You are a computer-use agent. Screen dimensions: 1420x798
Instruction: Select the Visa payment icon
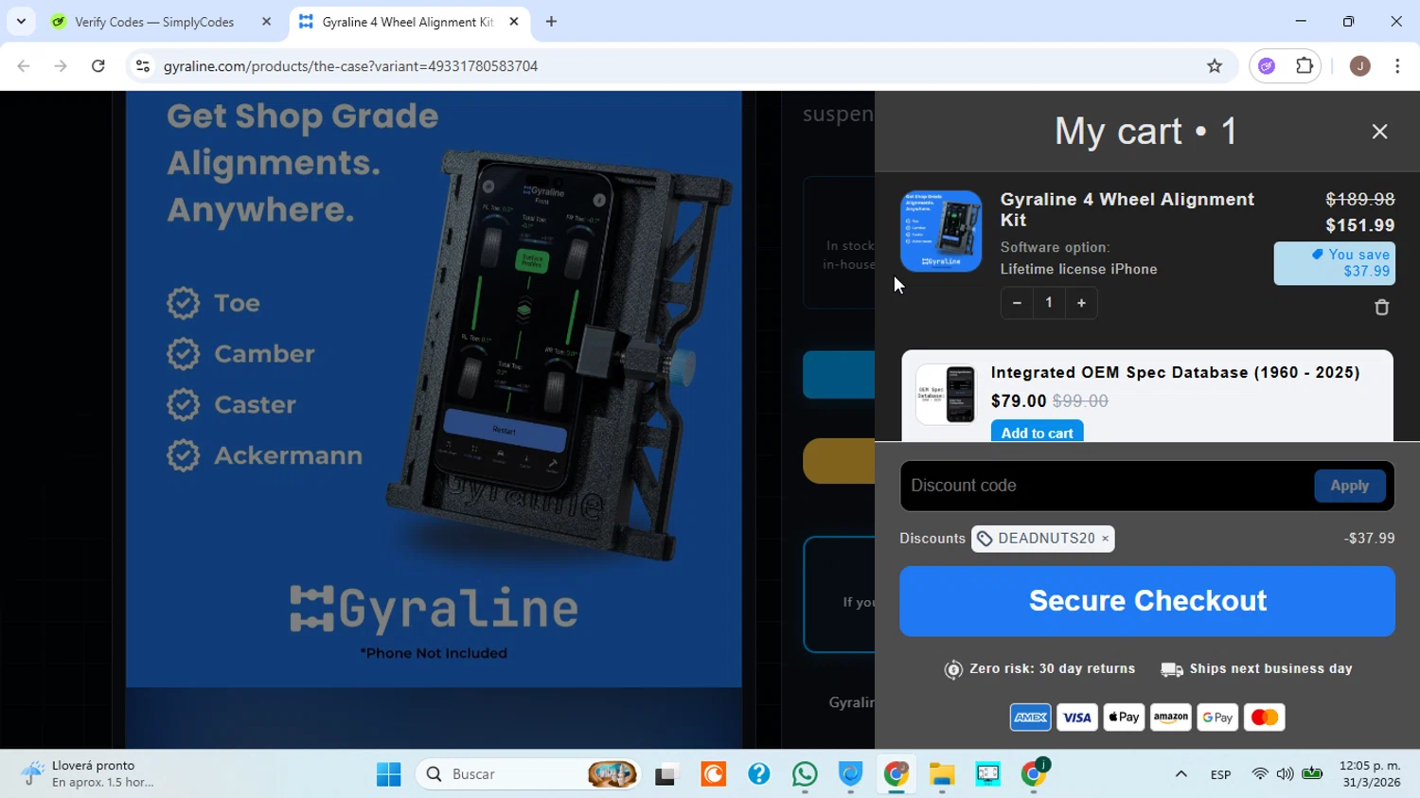tap(1077, 718)
